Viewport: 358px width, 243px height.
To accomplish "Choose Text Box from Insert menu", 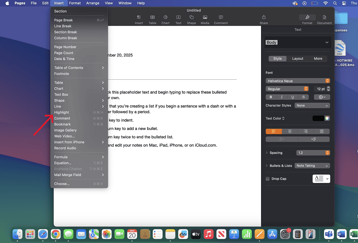I will point(79,95).
